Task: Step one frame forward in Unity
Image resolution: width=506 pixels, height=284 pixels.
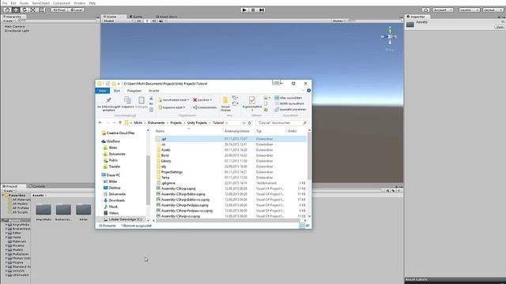Action: [262, 10]
